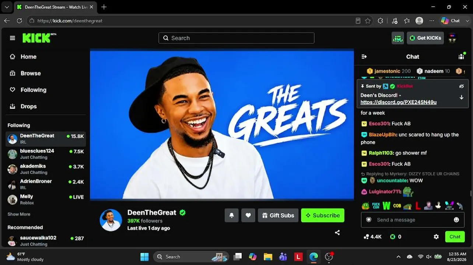The width and height of the screenshot is (473, 265).
Task: Click the Send a message field
Action: [x=413, y=220]
